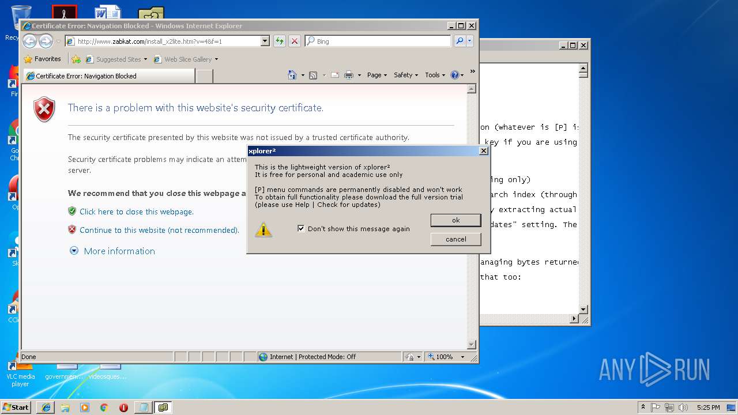738x415 pixels.
Task: Show more command bar items chevron
Action: click(472, 71)
